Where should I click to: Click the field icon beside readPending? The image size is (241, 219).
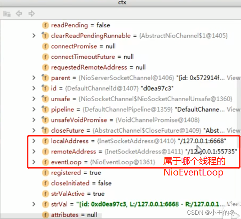(45, 25)
